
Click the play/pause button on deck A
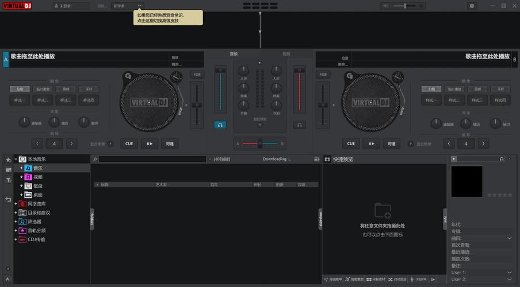(x=150, y=143)
